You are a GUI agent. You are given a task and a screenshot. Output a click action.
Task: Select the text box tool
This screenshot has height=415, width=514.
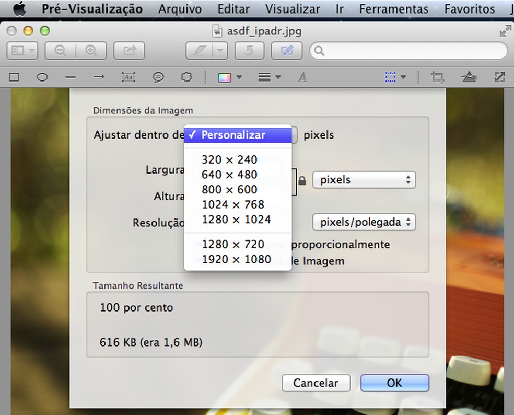coord(128,77)
